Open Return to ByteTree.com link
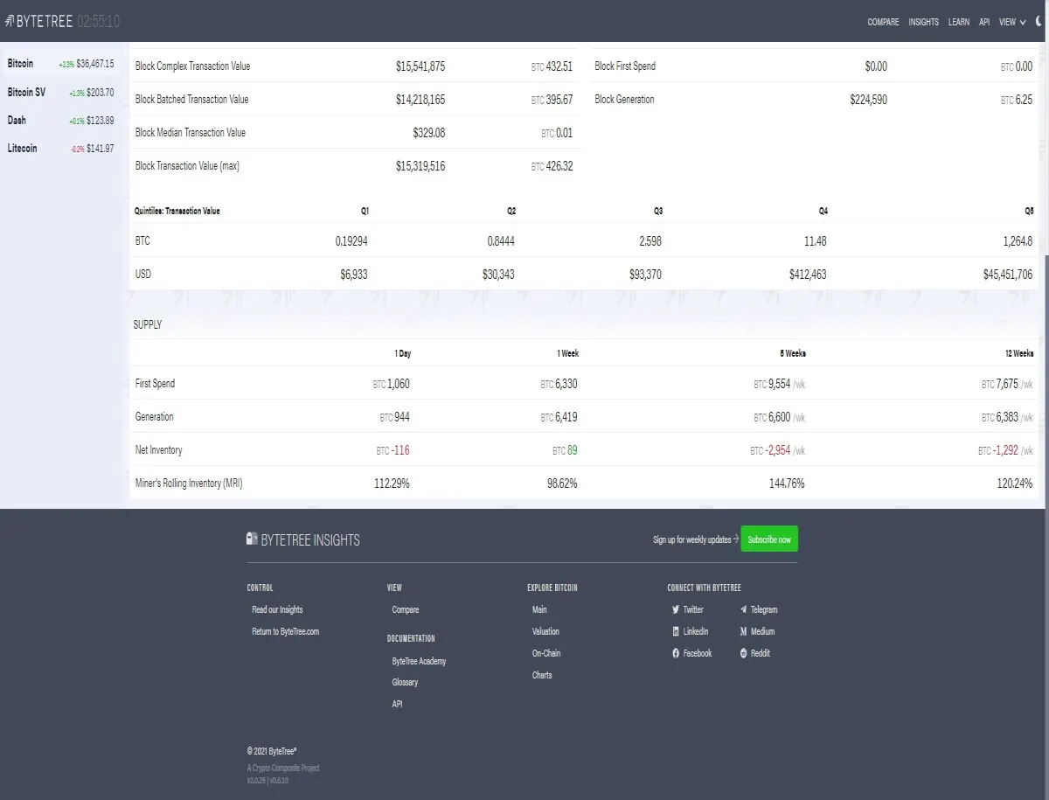1049x800 pixels. coord(286,631)
